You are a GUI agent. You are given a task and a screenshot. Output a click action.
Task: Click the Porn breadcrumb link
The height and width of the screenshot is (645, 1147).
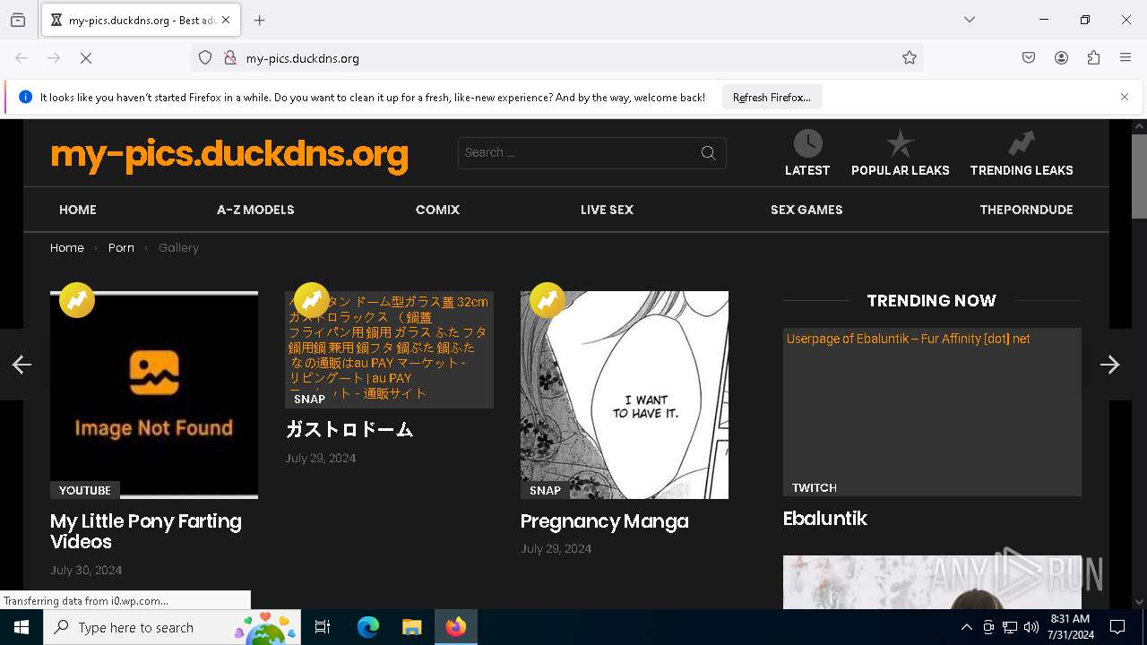pyautogui.click(x=121, y=247)
